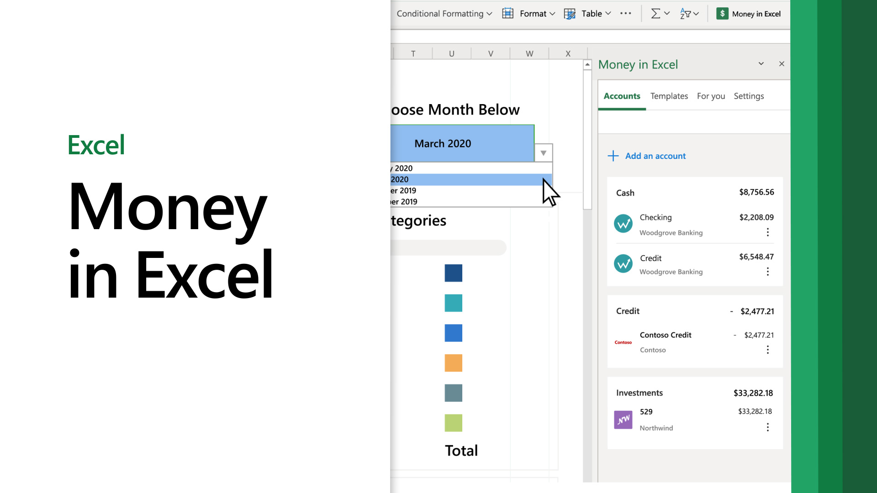Viewport: 877px width, 493px height.
Task: Click the yellow category color swatch
Action: click(x=454, y=363)
